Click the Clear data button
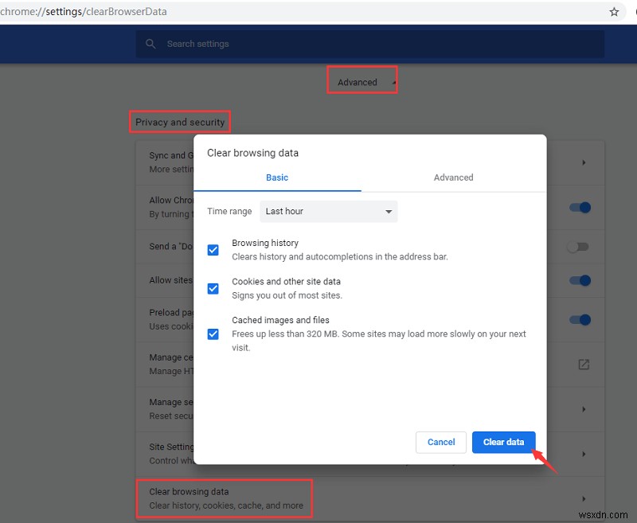 (x=503, y=442)
